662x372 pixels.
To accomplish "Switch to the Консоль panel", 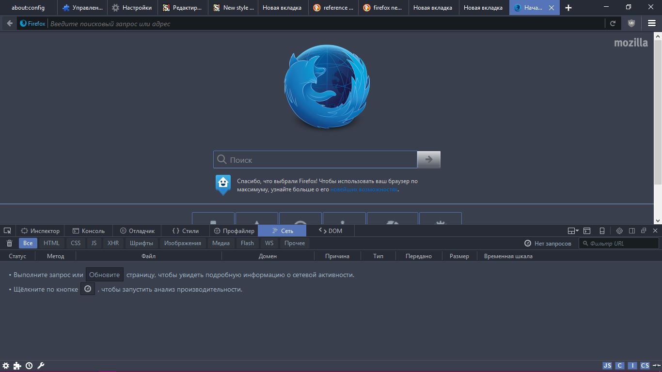I will click(x=89, y=231).
